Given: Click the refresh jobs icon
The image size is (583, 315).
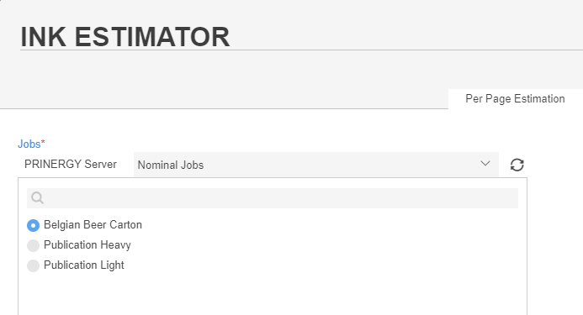Looking at the screenshot, I should (517, 165).
